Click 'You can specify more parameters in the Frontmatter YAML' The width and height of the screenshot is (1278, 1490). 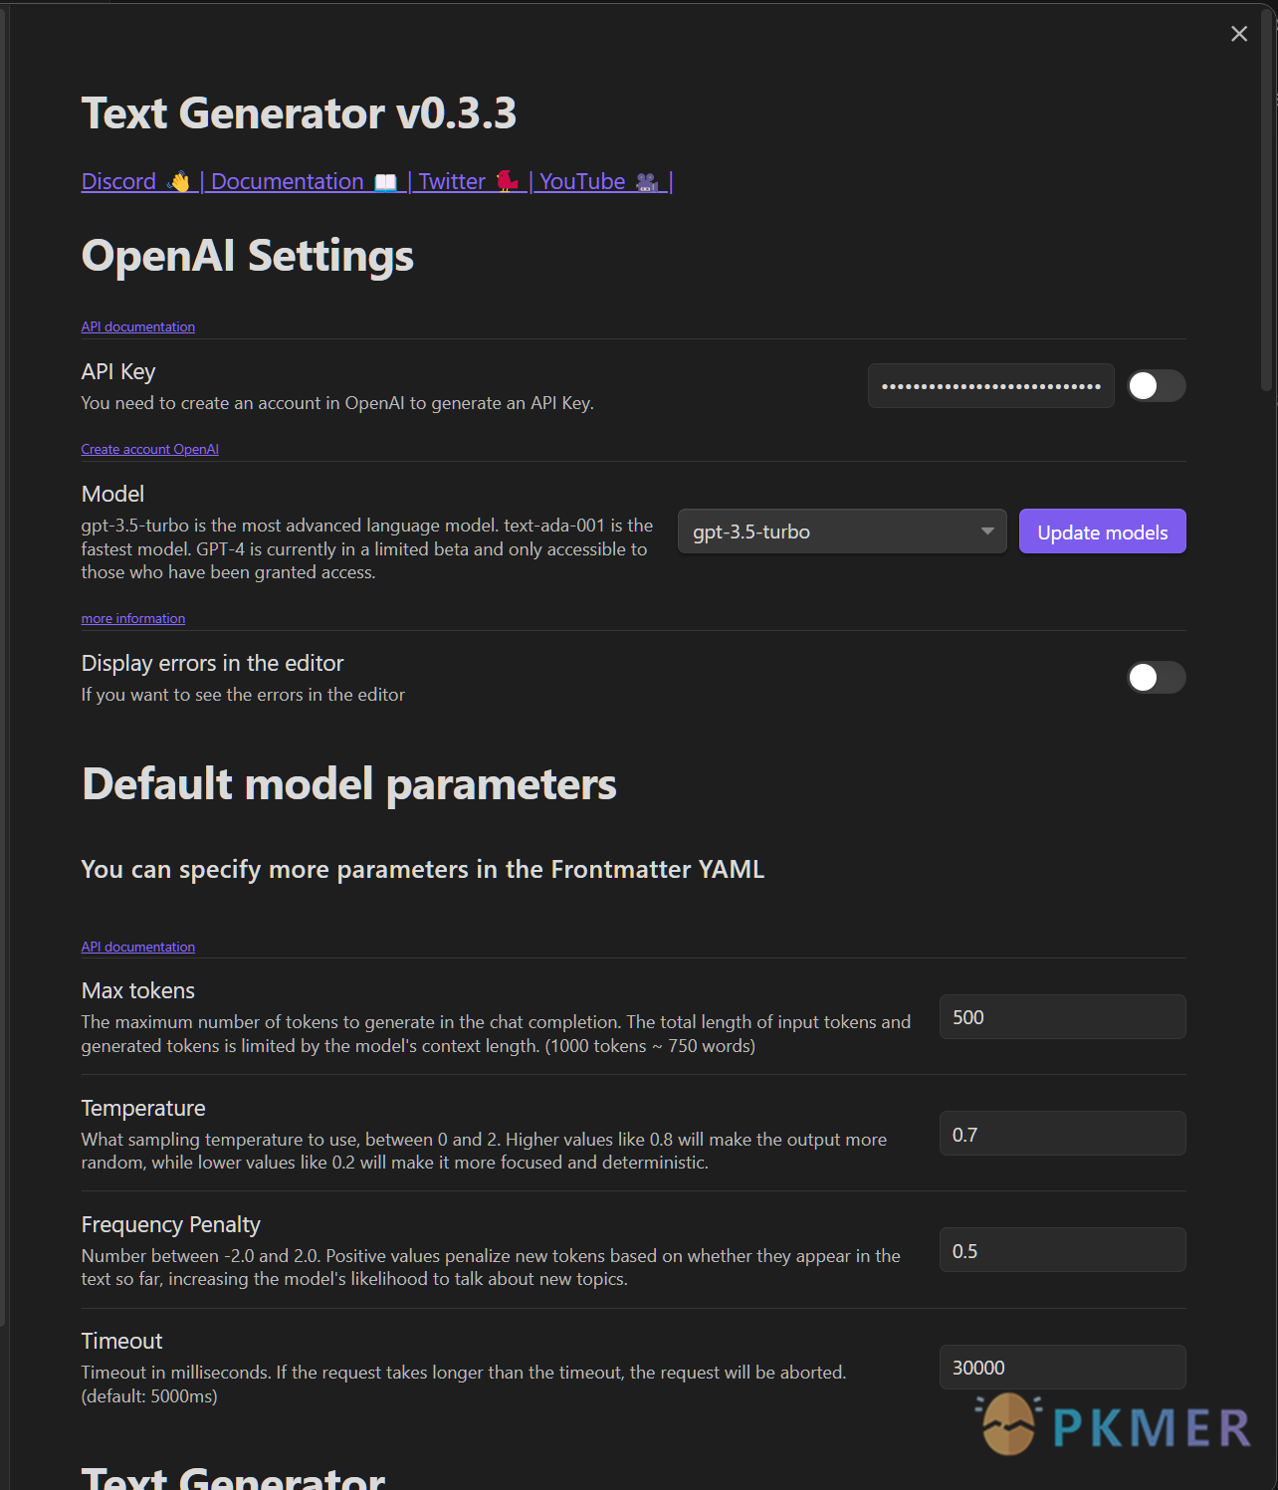423,870
